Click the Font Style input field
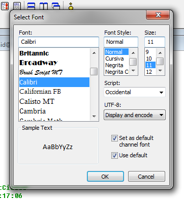Viewport: 184px width, 199px height. tap(121, 42)
